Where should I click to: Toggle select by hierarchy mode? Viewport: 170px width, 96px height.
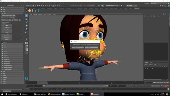pos(51,6)
